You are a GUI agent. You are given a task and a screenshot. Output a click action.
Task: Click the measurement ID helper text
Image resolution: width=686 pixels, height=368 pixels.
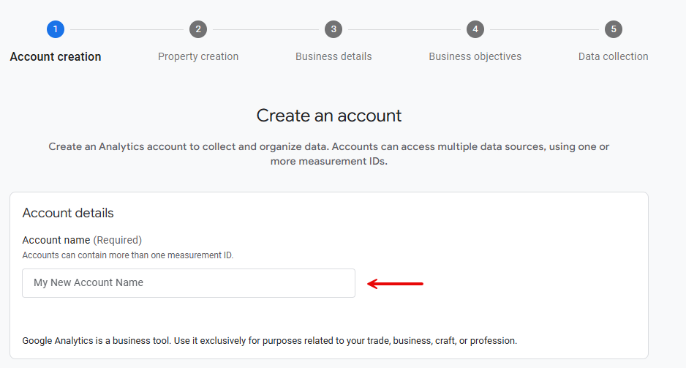click(128, 255)
